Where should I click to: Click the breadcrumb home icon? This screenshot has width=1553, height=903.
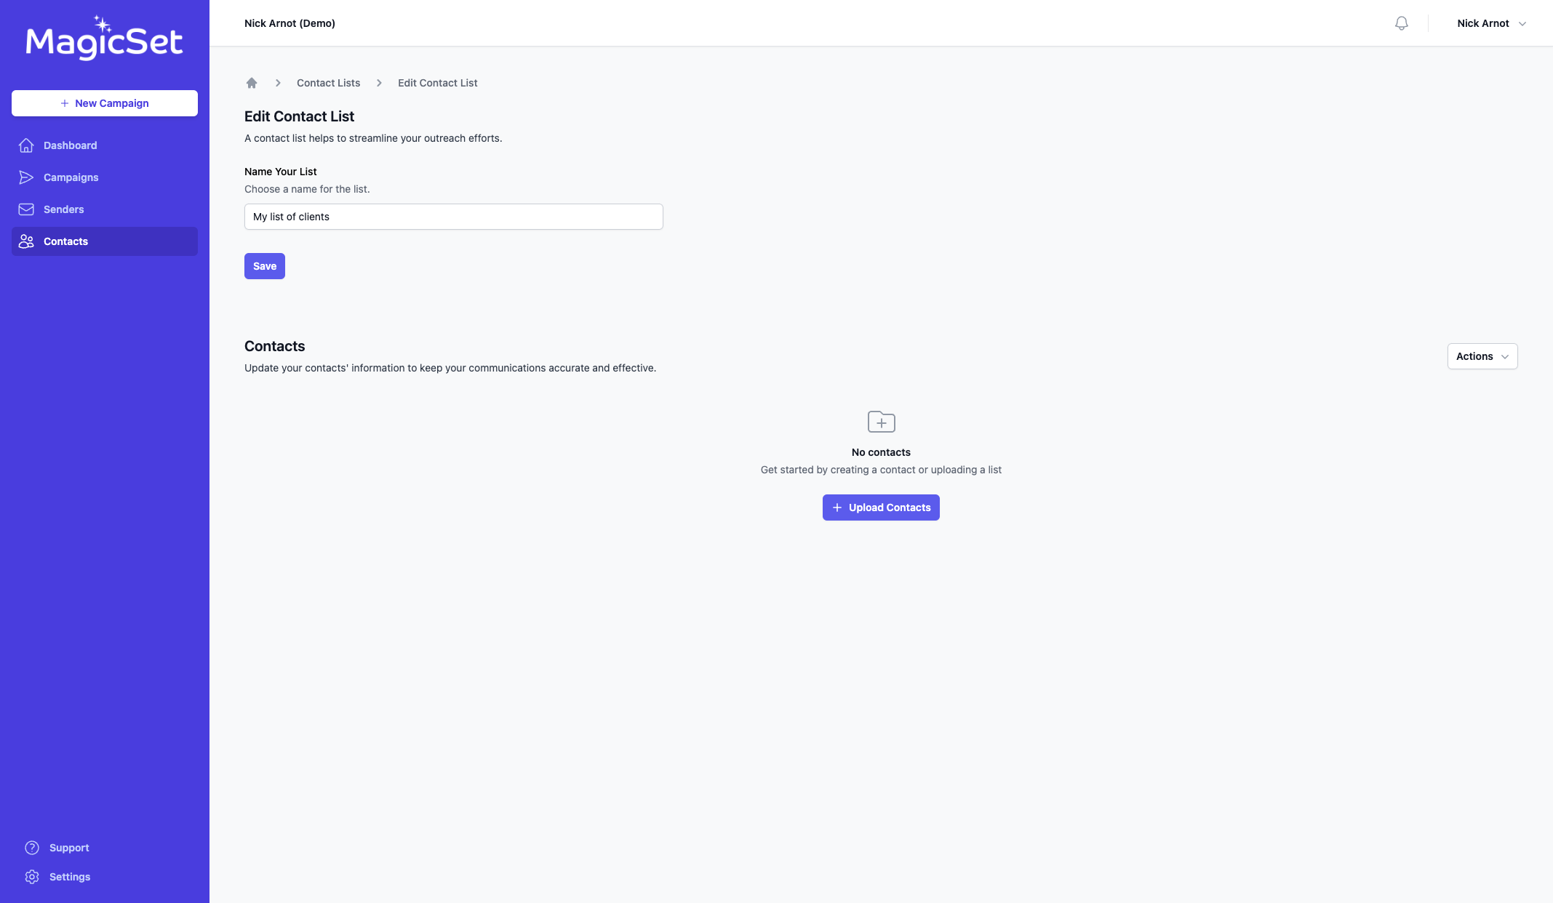252,83
